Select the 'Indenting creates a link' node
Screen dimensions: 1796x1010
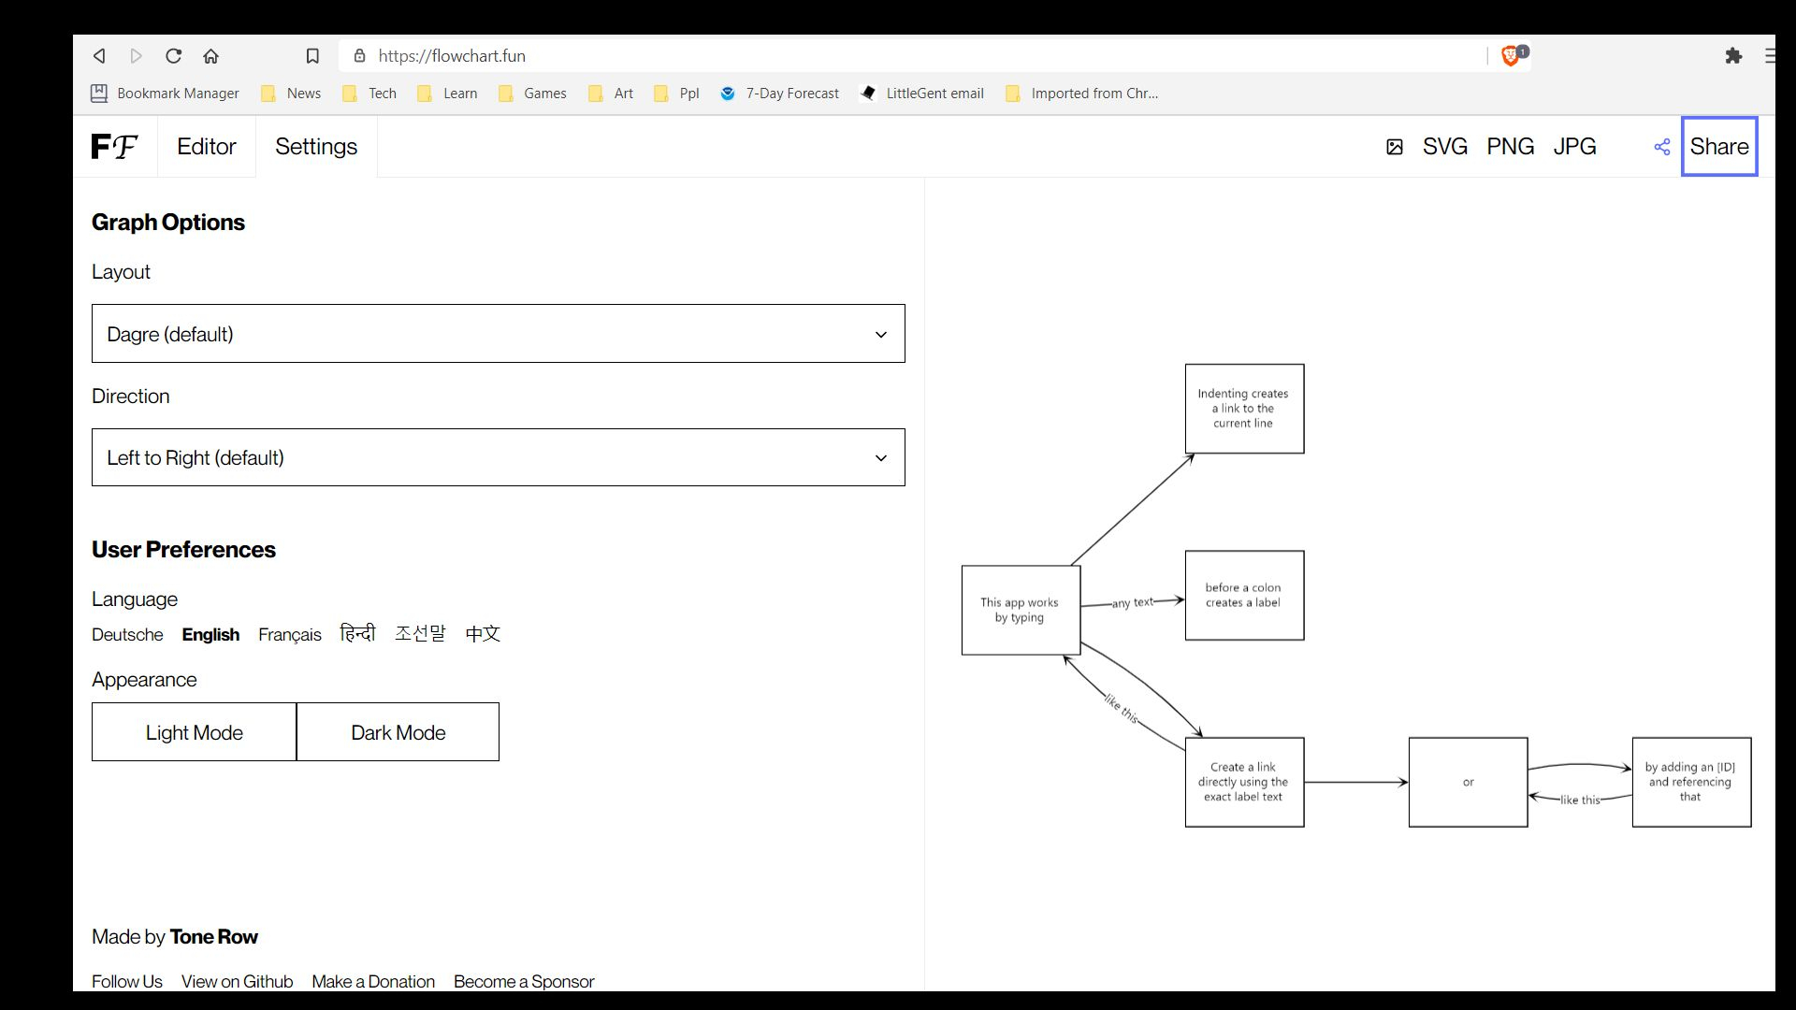(x=1244, y=409)
